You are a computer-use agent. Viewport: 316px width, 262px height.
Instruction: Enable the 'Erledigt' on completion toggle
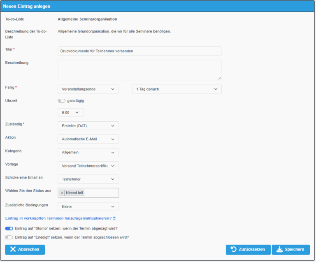pyautogui.click(x=9, y=237)
